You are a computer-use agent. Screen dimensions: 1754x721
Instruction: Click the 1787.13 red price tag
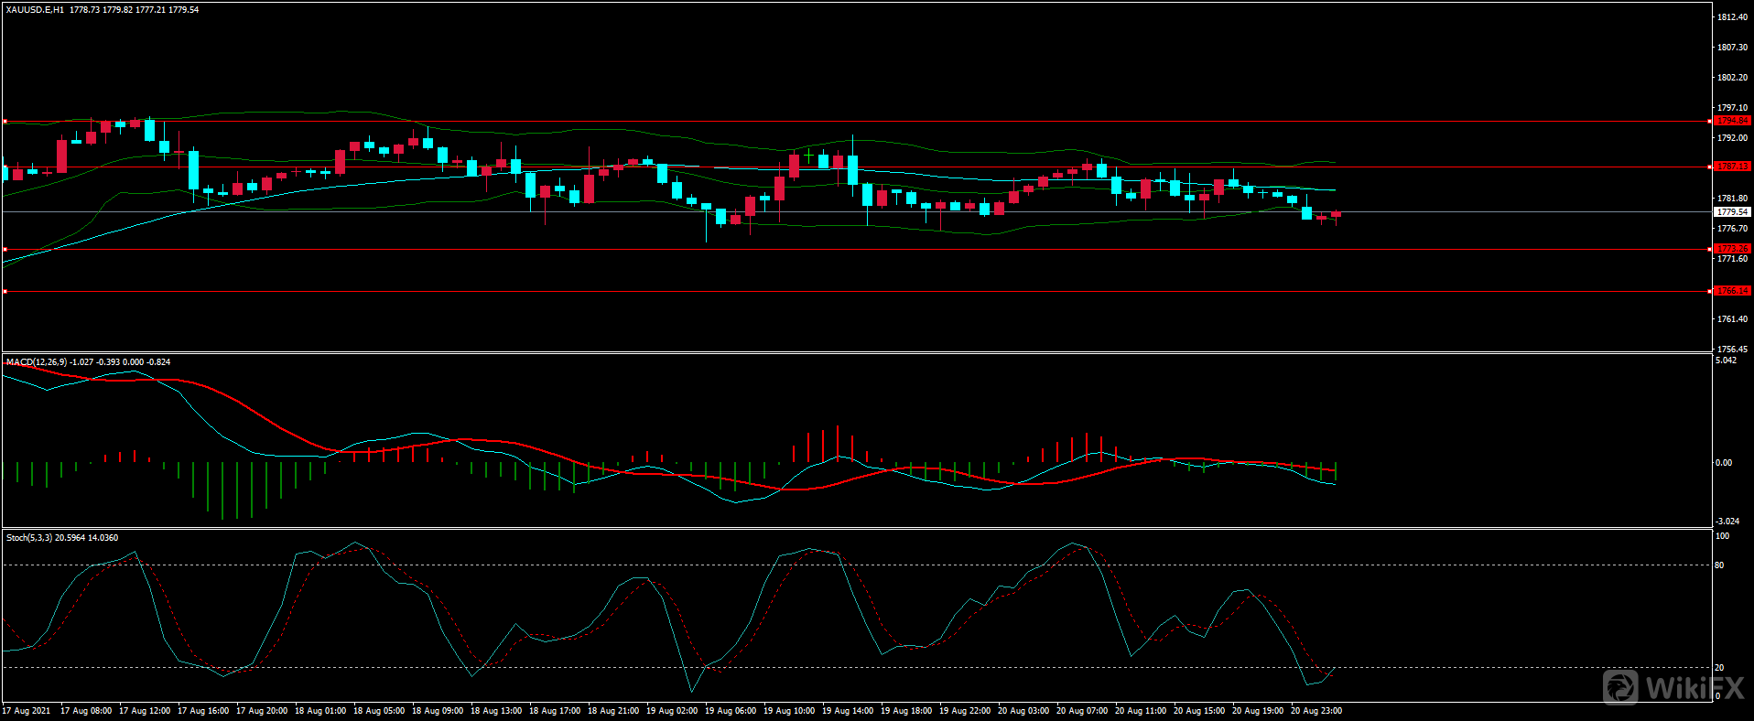tap(1732, 167)
